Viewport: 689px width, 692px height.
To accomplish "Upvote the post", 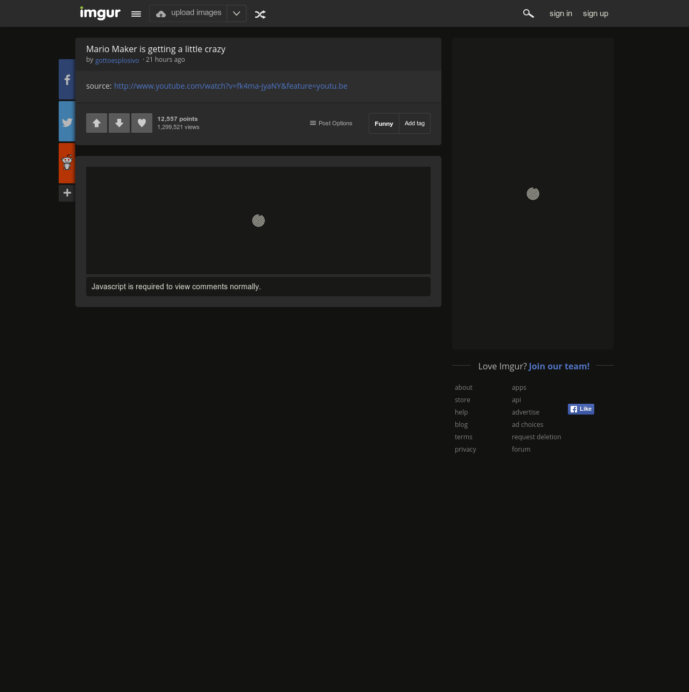I will coord(97,123).
